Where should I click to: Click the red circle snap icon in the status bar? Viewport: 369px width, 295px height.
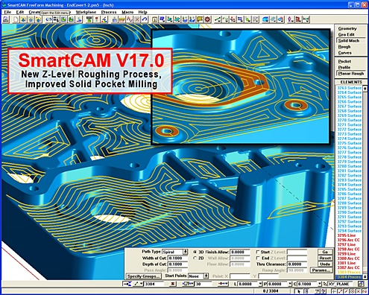[353, 291]
